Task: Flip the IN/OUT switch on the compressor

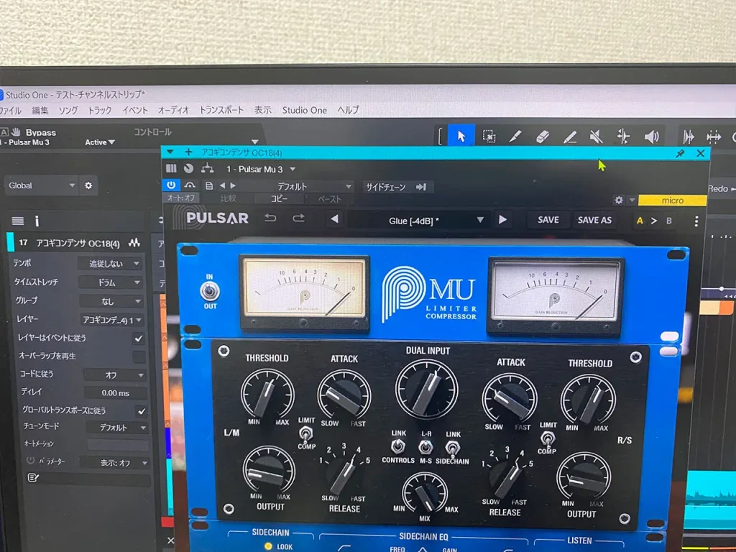Action: tap(210, 291)
